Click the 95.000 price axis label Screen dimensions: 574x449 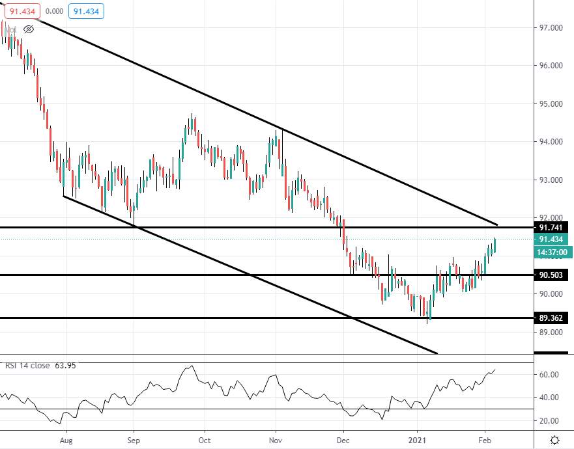click(551, 104)
